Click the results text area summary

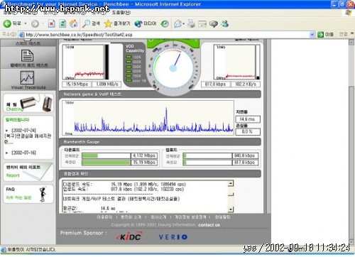point(145,197)
